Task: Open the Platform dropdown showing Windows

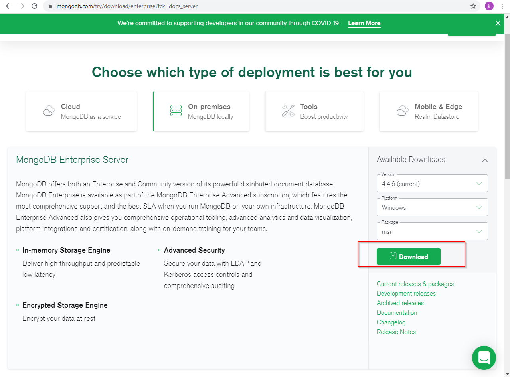Action: click(432, 207)
